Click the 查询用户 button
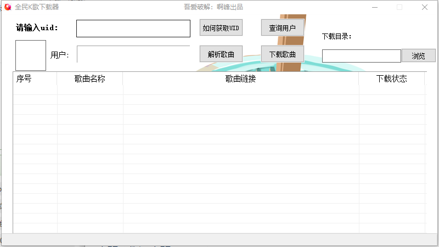Viewport: 439px width, 247px height. click(x=282, y=28)
